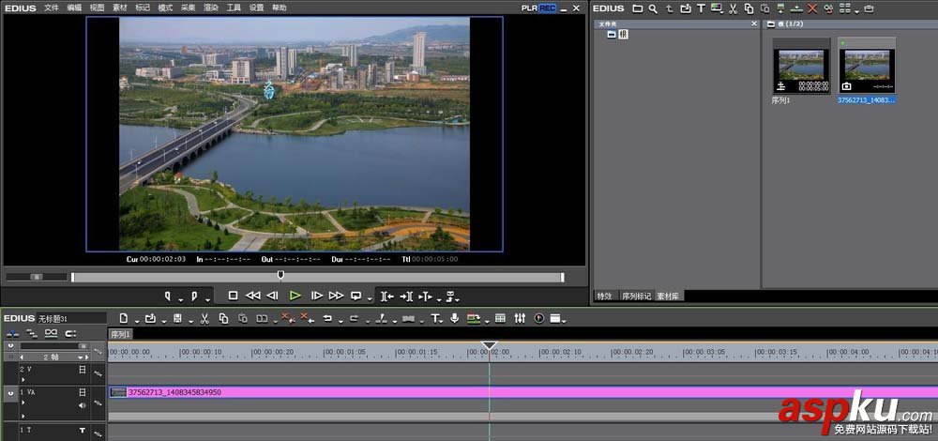The width and height of the screenshot is (938, 441).
Task: Open the bin view mode dropdown arrow
Action: click(856, 9)
